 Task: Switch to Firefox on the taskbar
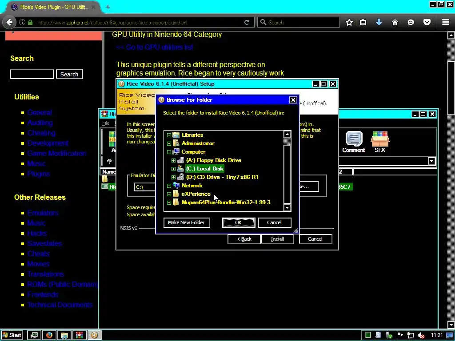coord(49,335)
